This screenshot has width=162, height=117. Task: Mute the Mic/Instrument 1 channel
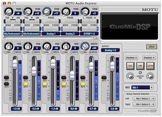click(6, 84)
